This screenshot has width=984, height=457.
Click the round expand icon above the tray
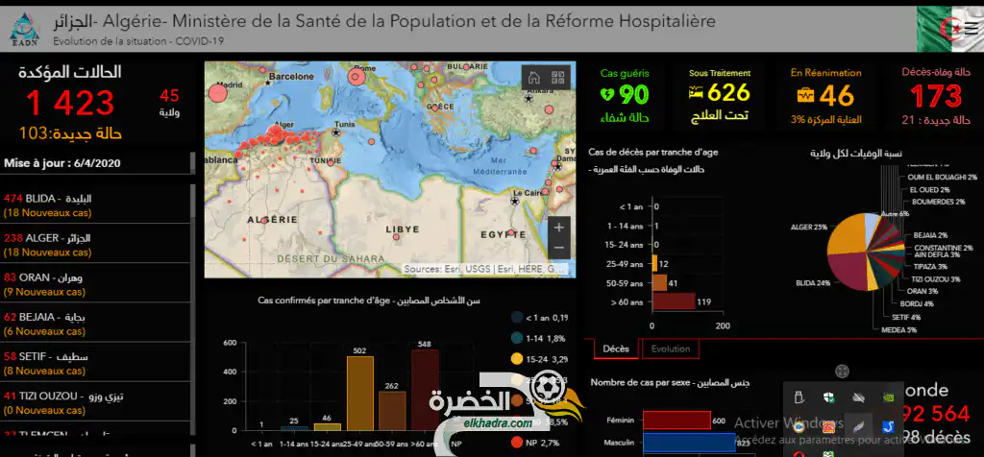pos(843,372)
